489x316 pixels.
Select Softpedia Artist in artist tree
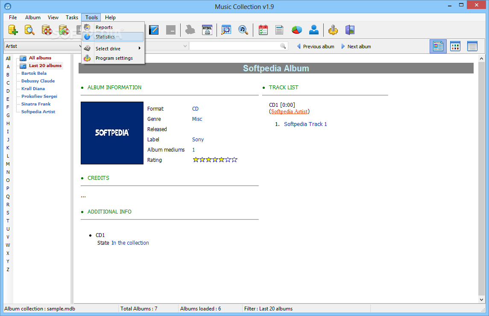point(38,112)
